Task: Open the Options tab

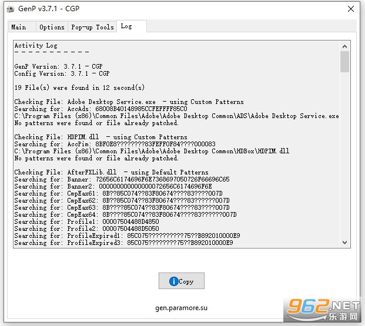Action: [x=52, y=27]
